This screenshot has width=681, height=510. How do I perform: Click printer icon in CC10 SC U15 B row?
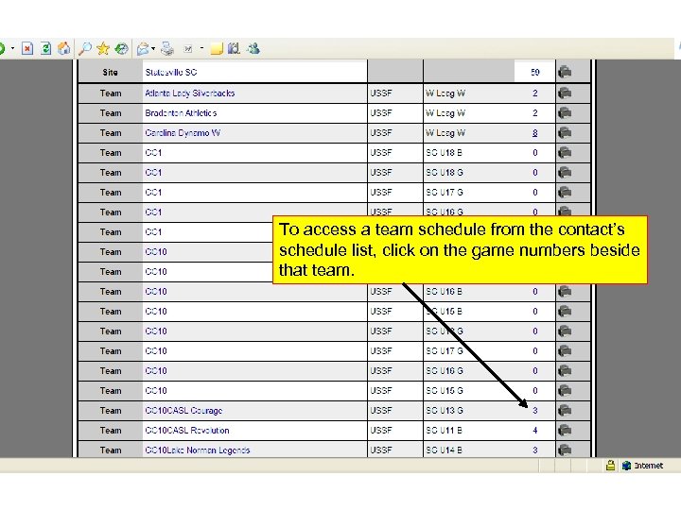[x=565, y=312]
